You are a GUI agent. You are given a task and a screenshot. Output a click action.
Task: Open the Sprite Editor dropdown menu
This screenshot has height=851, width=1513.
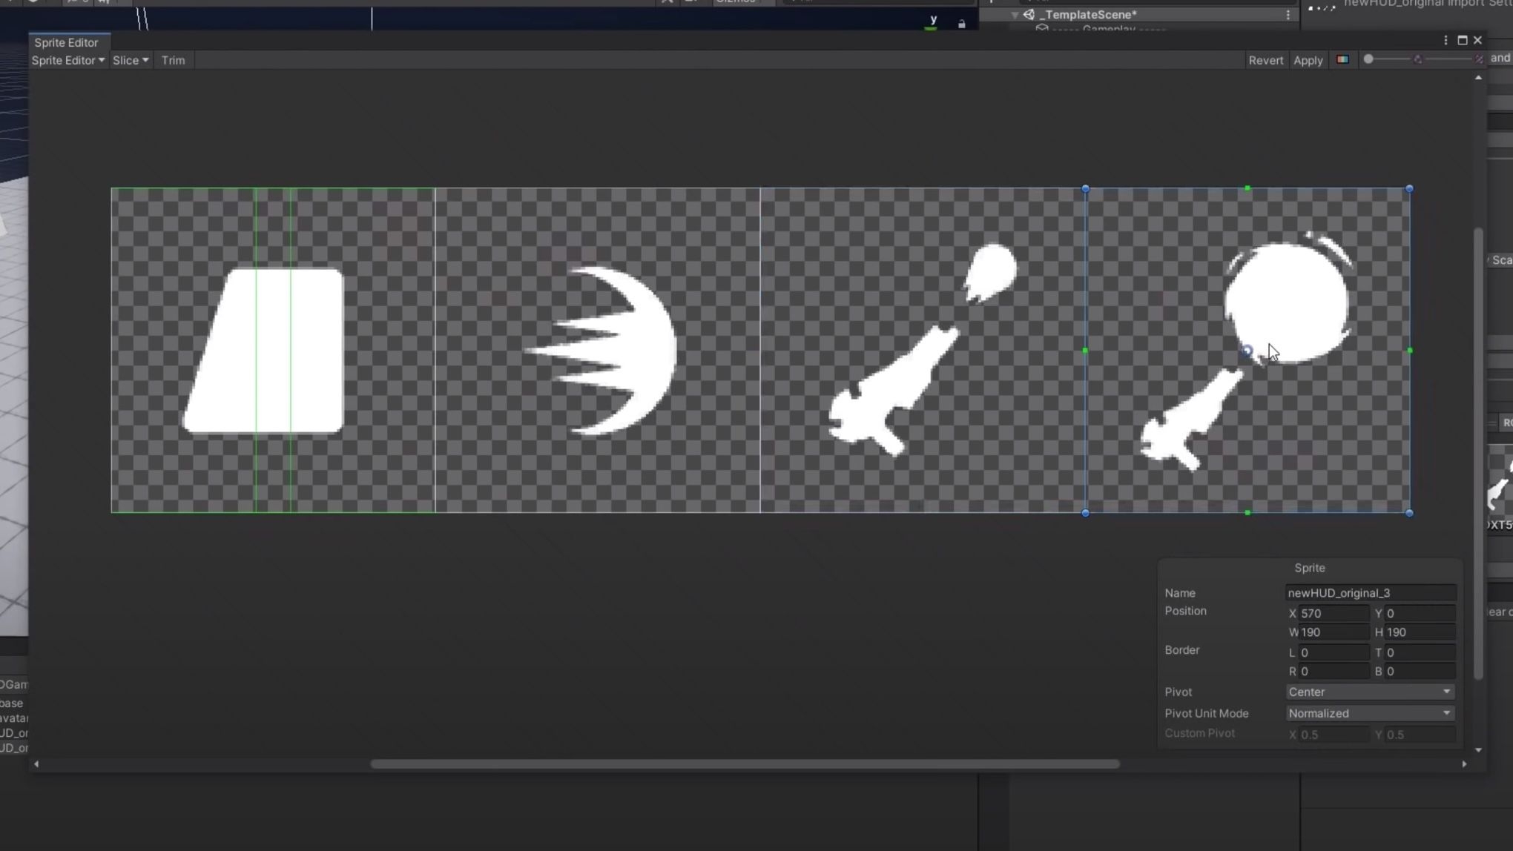pos(67,60)
